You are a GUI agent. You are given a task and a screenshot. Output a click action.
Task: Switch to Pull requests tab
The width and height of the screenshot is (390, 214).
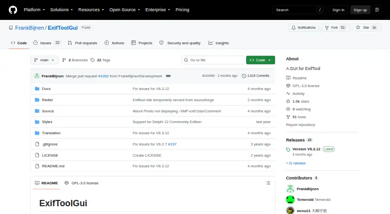click(x=82, y=43)
